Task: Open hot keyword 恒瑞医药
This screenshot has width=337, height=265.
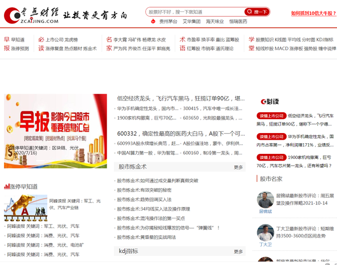Action: tap(238, 21)
